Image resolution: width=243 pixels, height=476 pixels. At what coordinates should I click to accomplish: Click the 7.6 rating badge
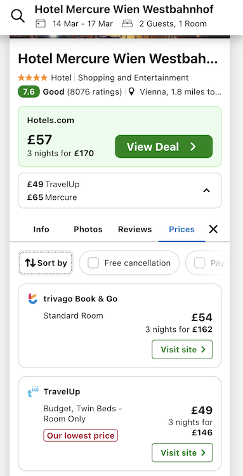point(29,91)
